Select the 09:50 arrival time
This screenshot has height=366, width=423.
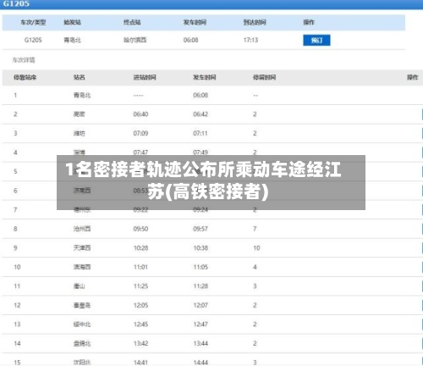[x=140, y=229]
